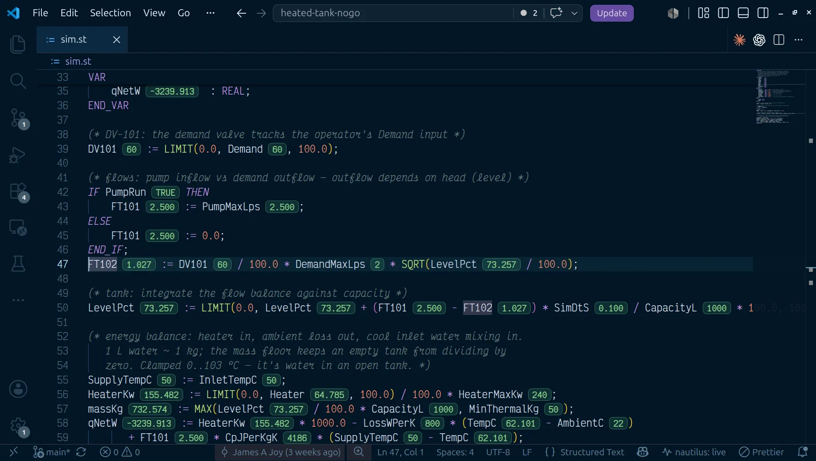The height and width of the screenshot is (461, 816).
Task: Open remote window indicator in status bar
Action: [14, 452]
